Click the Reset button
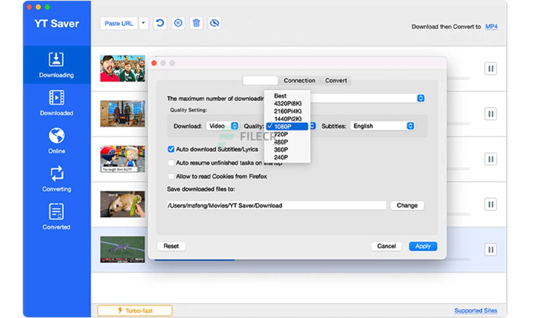The image size is (550, 318). [x=171, y=246]
